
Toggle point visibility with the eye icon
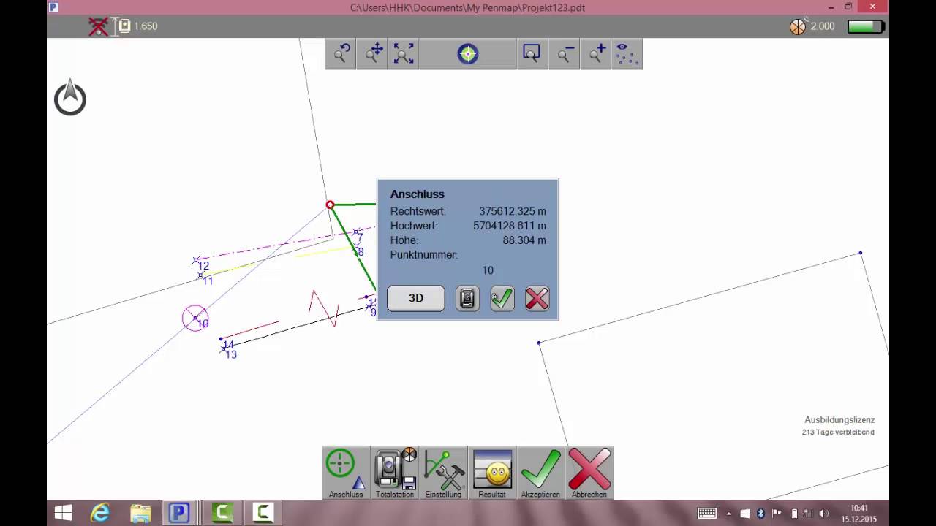(626, 54)
